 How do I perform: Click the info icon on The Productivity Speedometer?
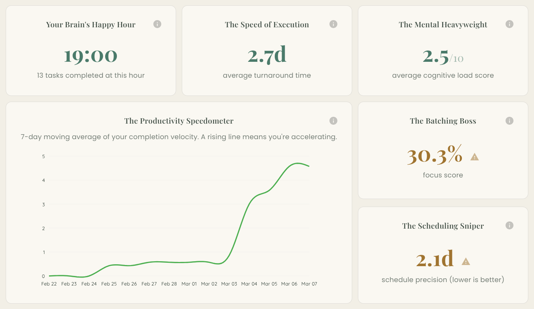coord(333,121)
